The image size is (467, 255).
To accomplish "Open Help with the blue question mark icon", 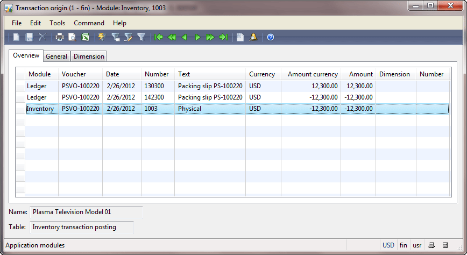I will point(271,37).
